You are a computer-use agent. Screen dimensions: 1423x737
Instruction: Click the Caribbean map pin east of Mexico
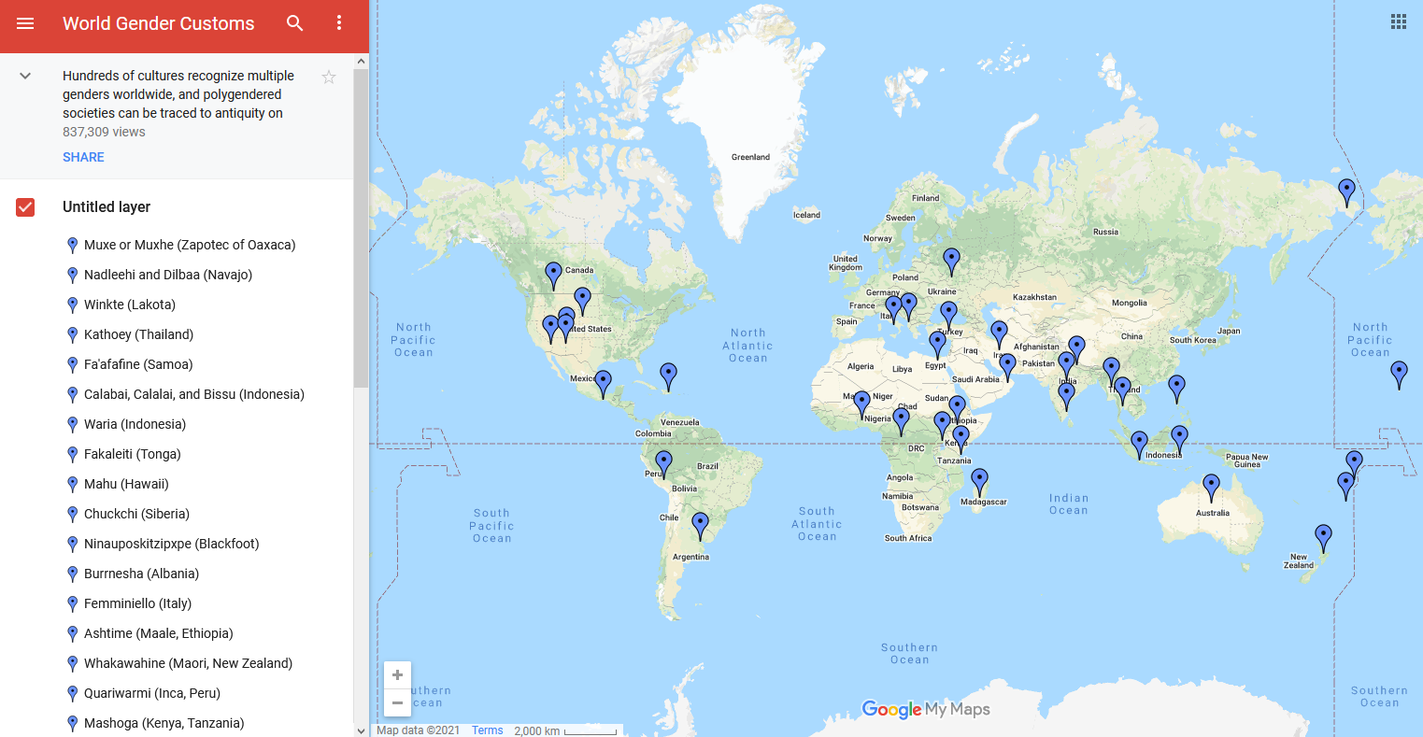point(668,376)
